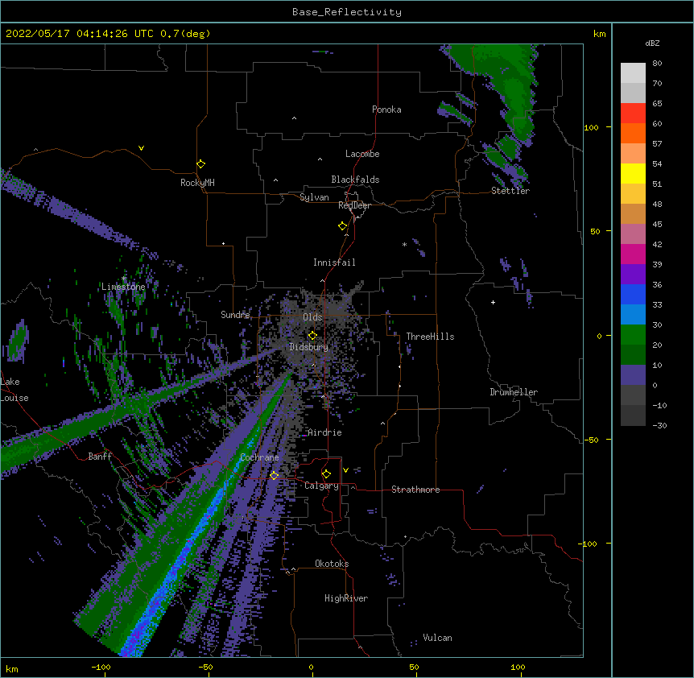Click the yellow diamond marker above Calgary label
This screenshot has height=678, width=694.
[326, 474]
